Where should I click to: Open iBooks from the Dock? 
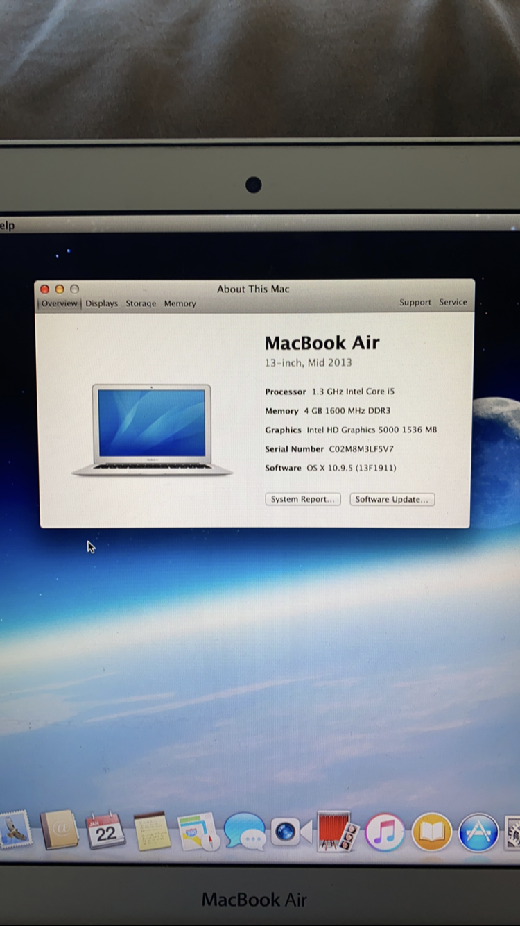click(431, 832)
